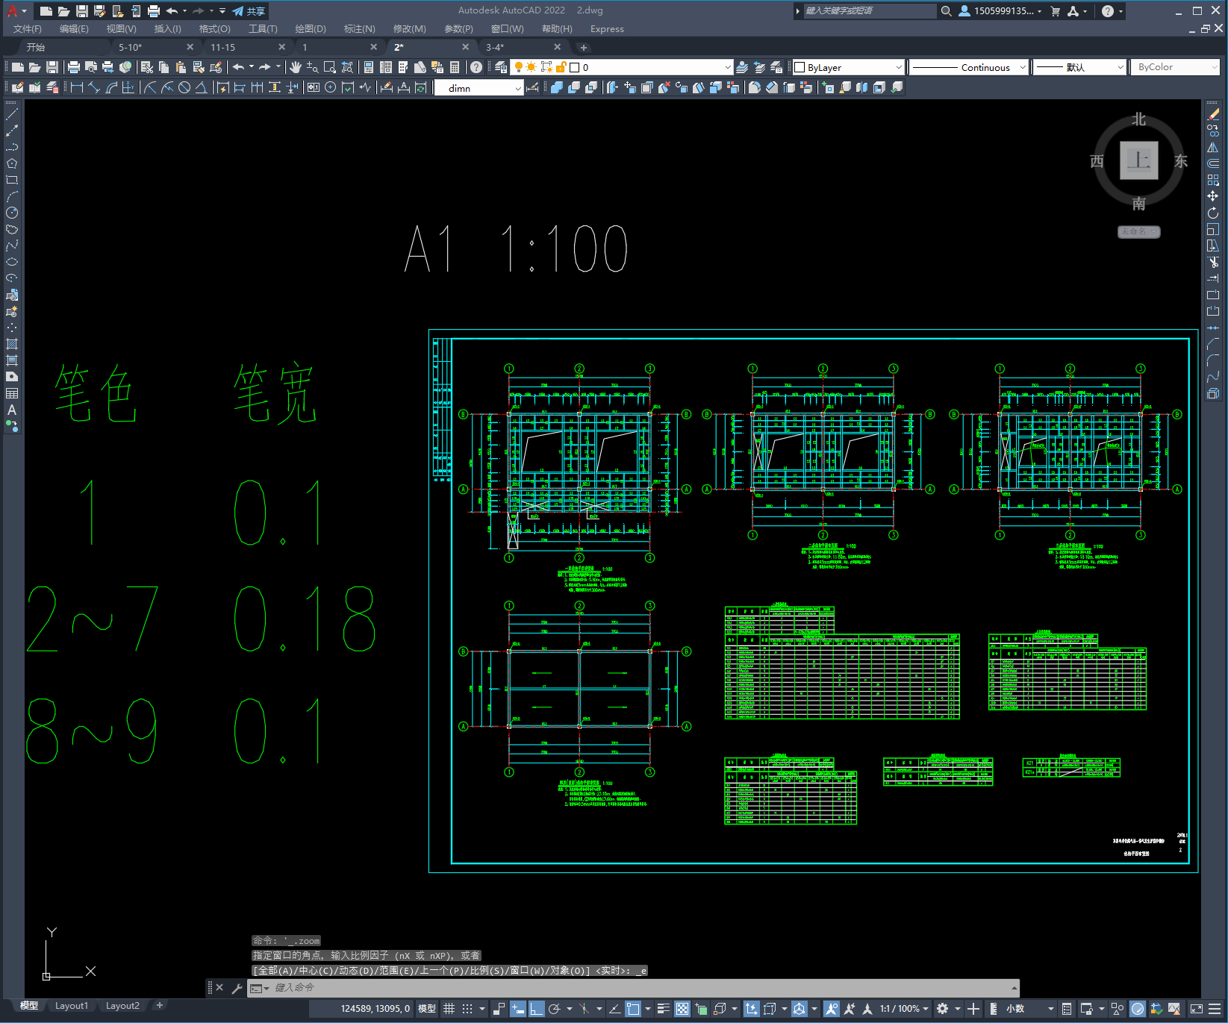Click the QuickCalc calculator icon
This screenshot has width=1228, height=1023.
pos(455,67)
